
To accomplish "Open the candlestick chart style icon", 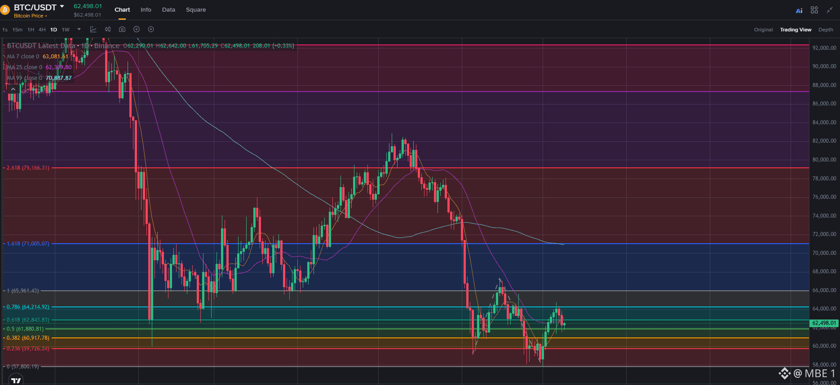I will [x=108, y=29].
